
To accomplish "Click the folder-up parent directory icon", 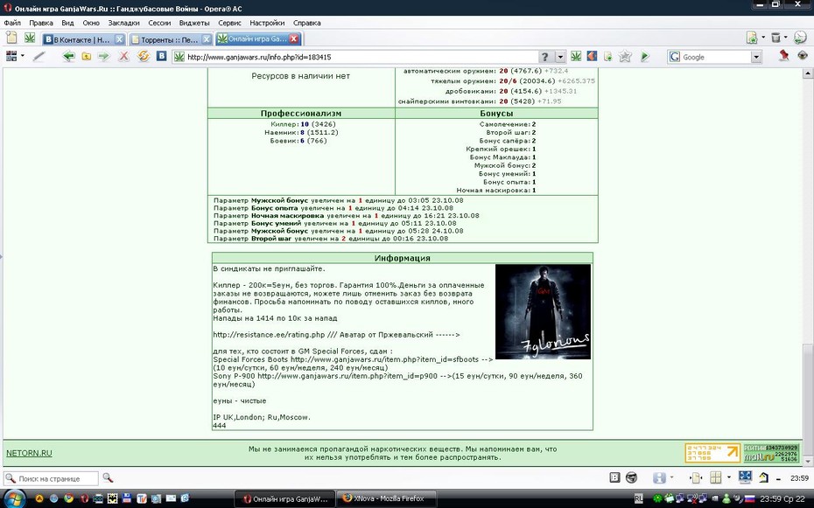I will point(86,57).
